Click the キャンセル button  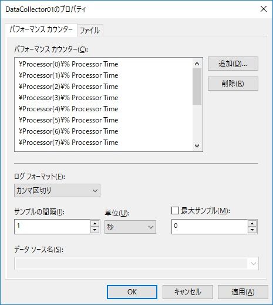[188, 292]
